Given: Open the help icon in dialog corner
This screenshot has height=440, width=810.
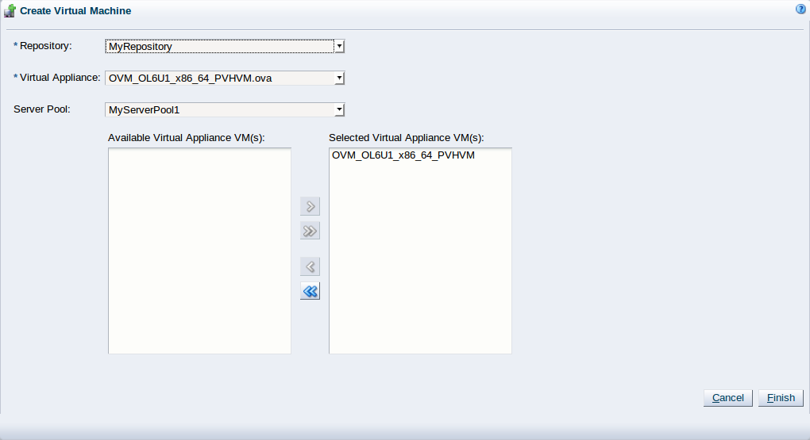Looking at the screenshot, I should pyautogui.click(x=800, y=9).
